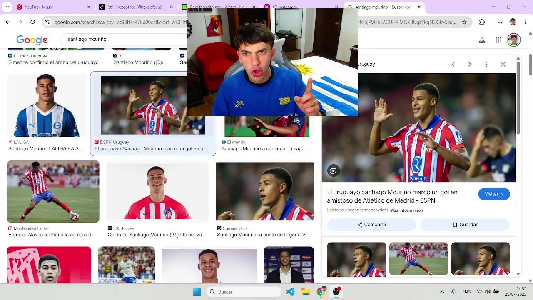Viewport: 533px width, 300px height.
Task: Select third related image in preview panel
Action: pyautogui.click(x=481, y=259)
